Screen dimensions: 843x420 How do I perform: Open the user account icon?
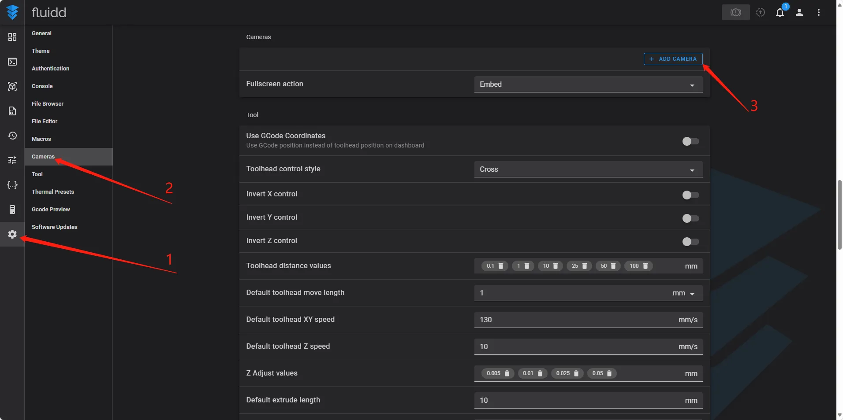coord(799,12)
